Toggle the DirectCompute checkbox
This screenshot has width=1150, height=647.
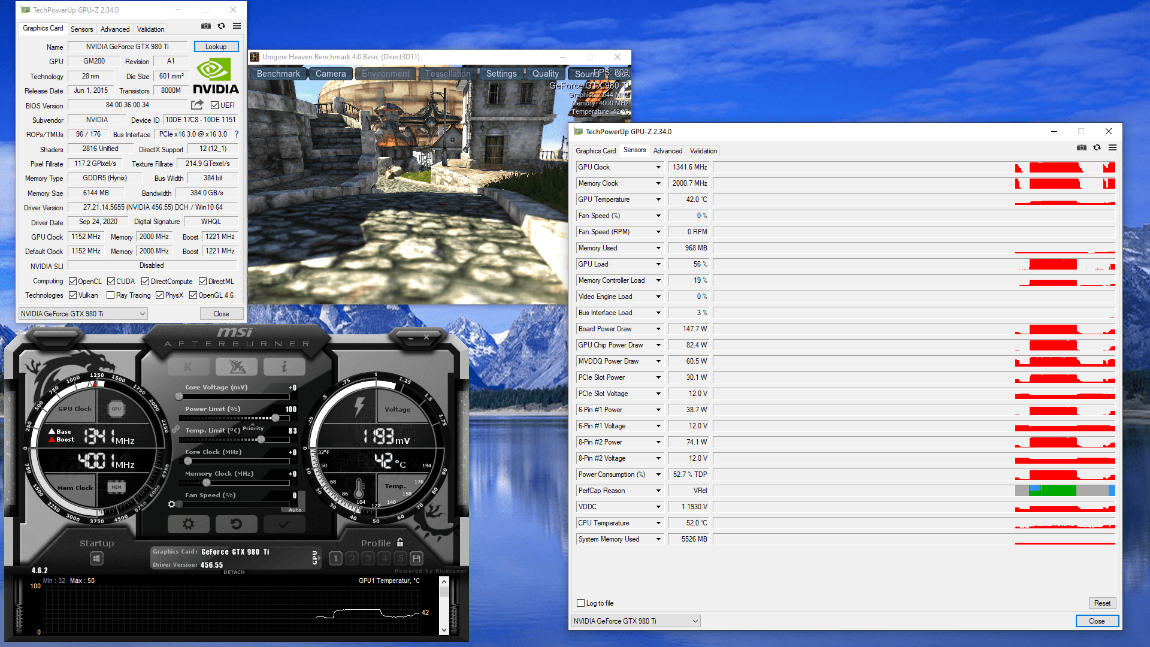(x=145, y=282)
